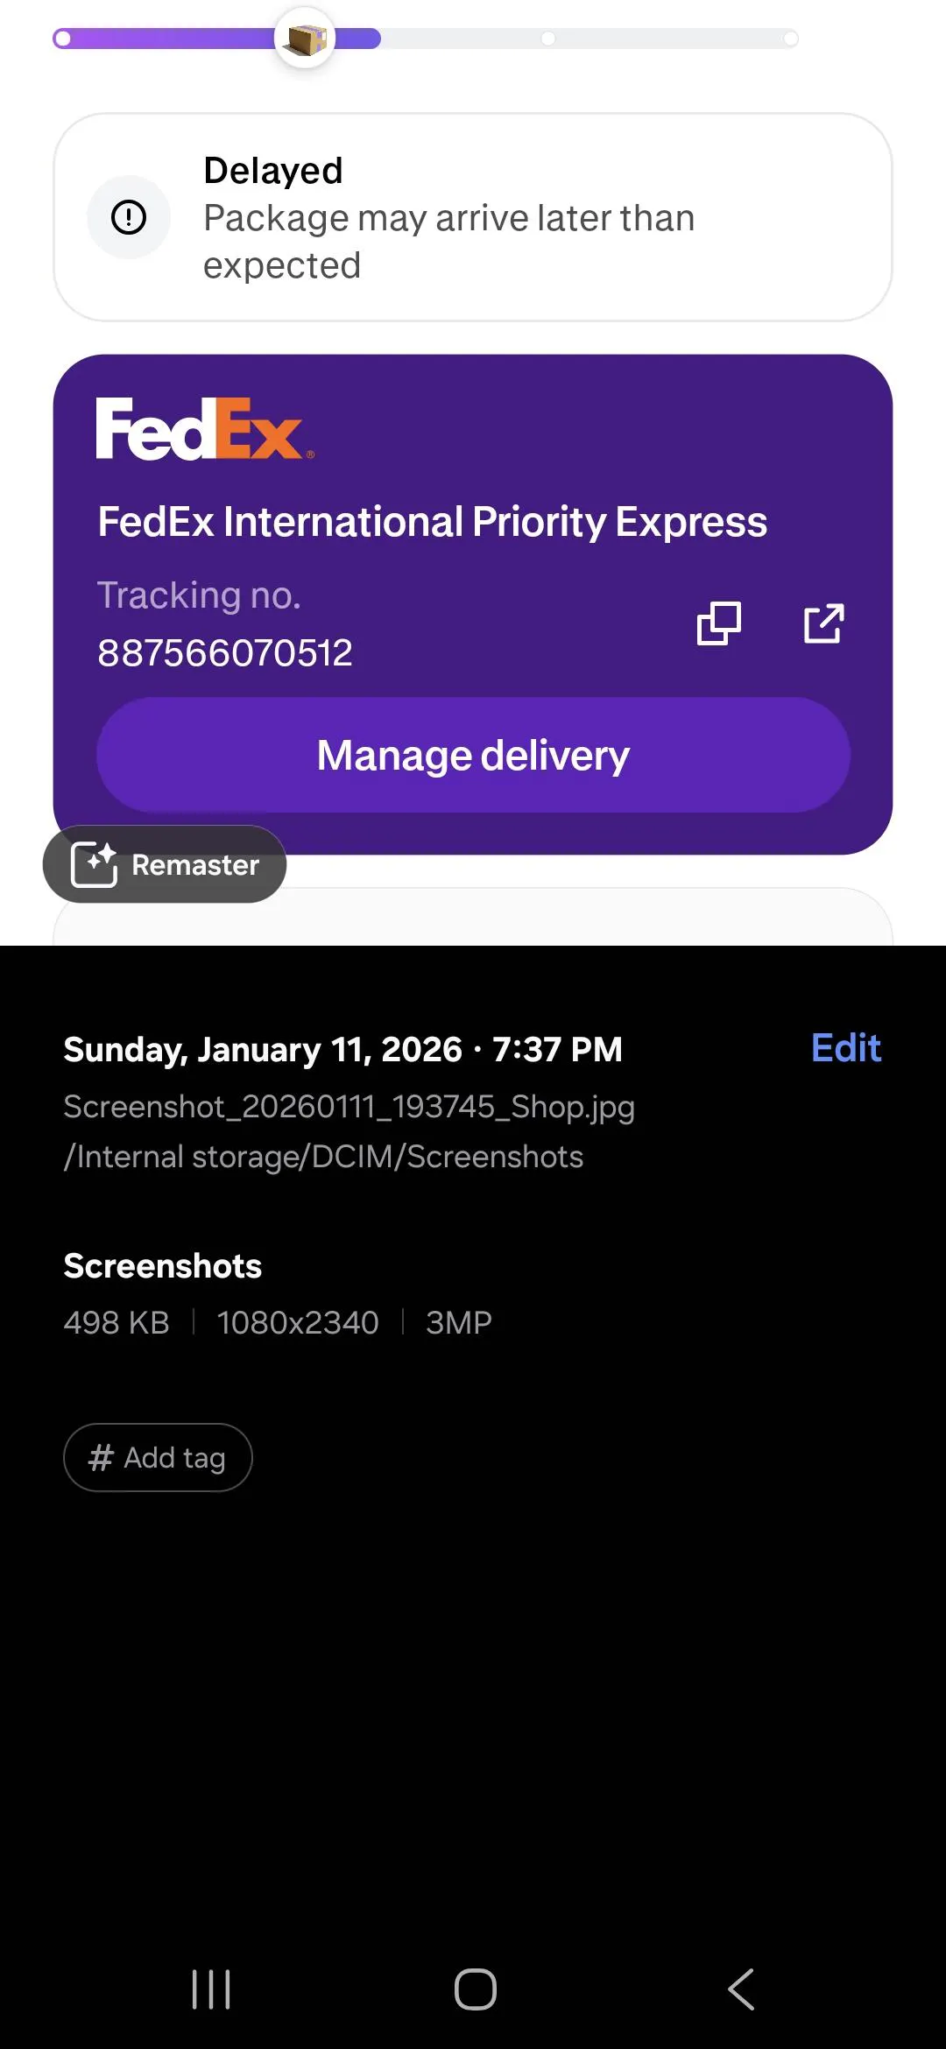The width and height of the screenshot is (946, 2049).
Task: Tap the Delayed alert exclamation icon
Action: coord(129,217)
